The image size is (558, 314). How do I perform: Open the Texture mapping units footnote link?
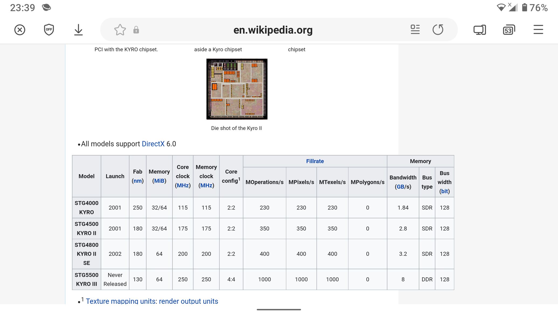[x=121, y=301]
